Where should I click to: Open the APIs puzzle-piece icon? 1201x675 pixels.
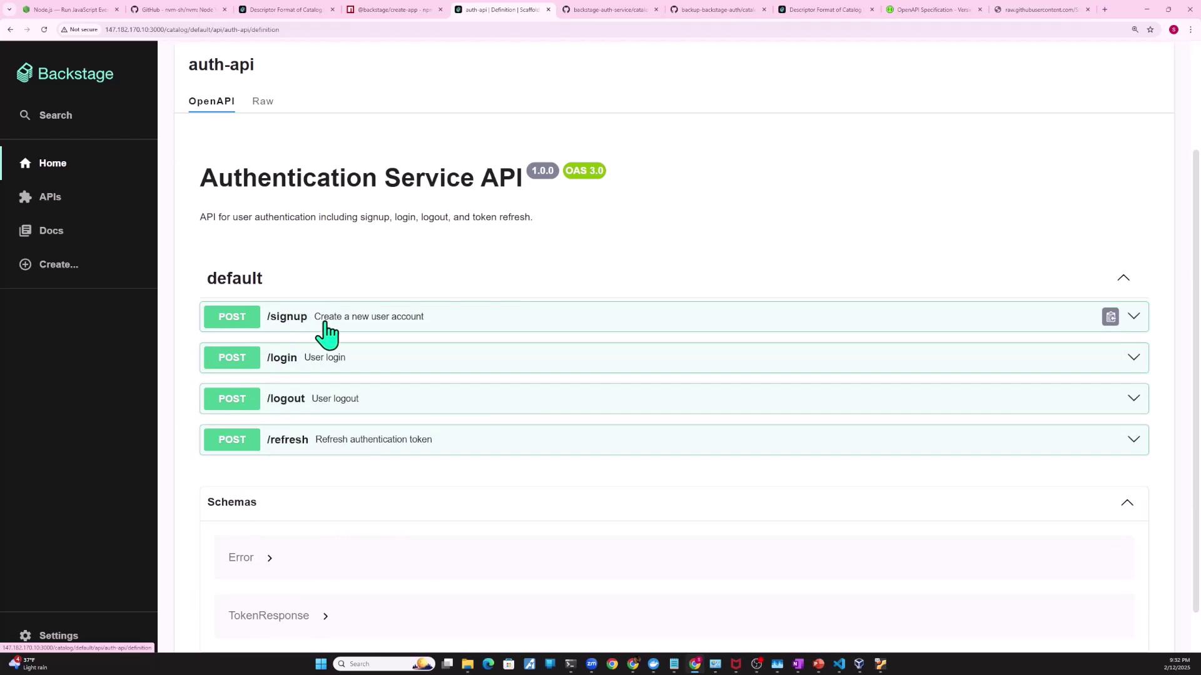(25, 197)
